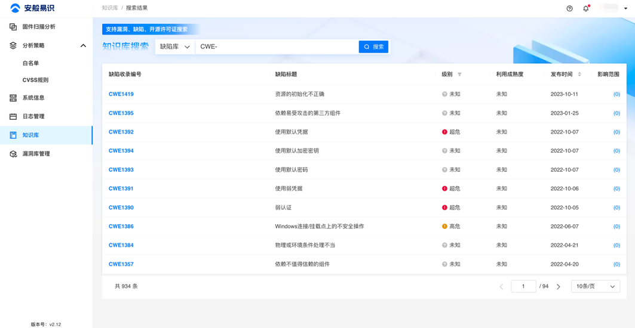Click the 日志管理 calendar icon
The width and height of the screenshot is (635, 328).
13,116
